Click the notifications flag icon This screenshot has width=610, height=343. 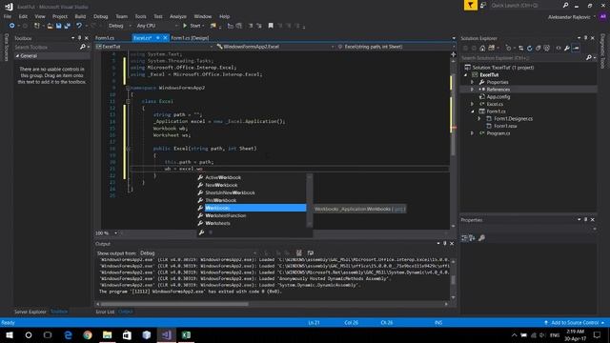coord(470,5)
